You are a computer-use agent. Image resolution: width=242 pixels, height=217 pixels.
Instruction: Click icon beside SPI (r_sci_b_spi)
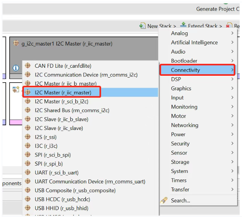pos(28,154)
